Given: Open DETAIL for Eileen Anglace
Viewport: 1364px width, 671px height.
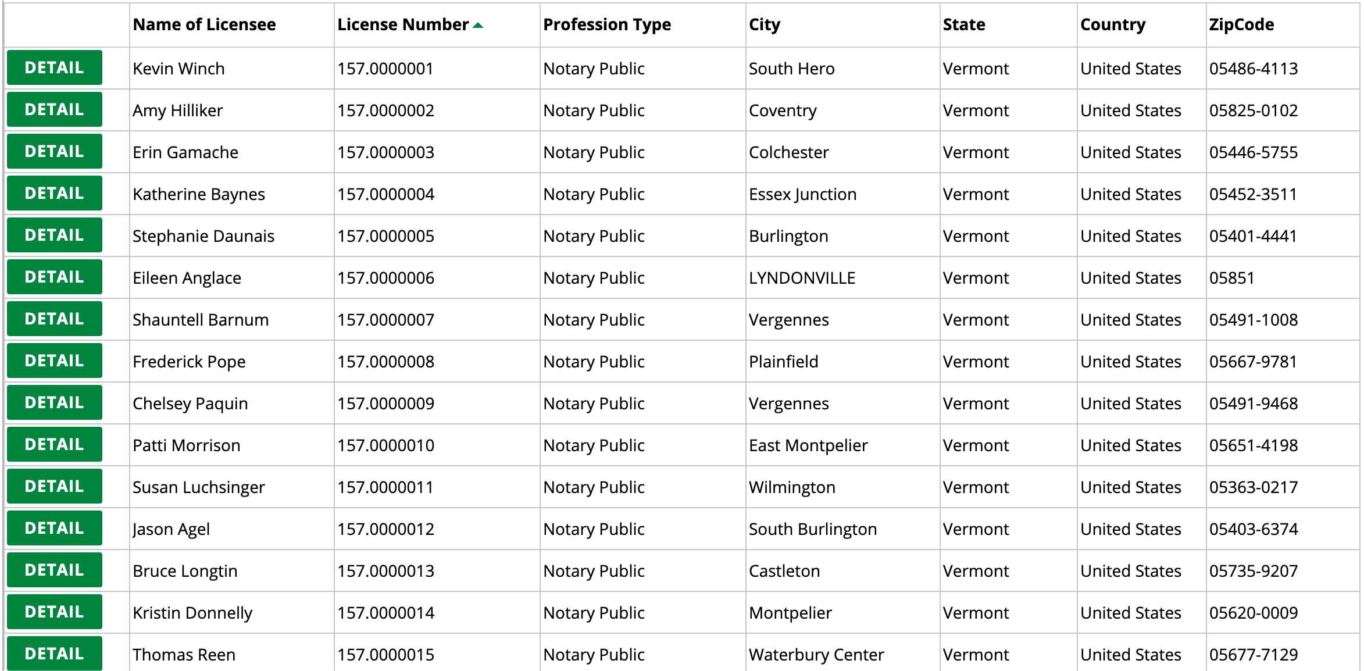Looking at the screenshot, I should pos(53,277).
